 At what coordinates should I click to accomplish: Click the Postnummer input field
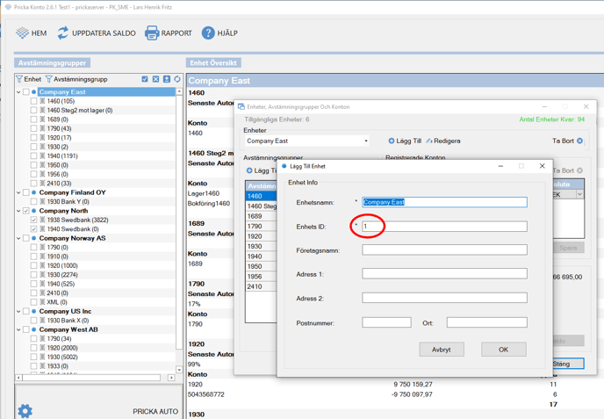tap(386, 322)
